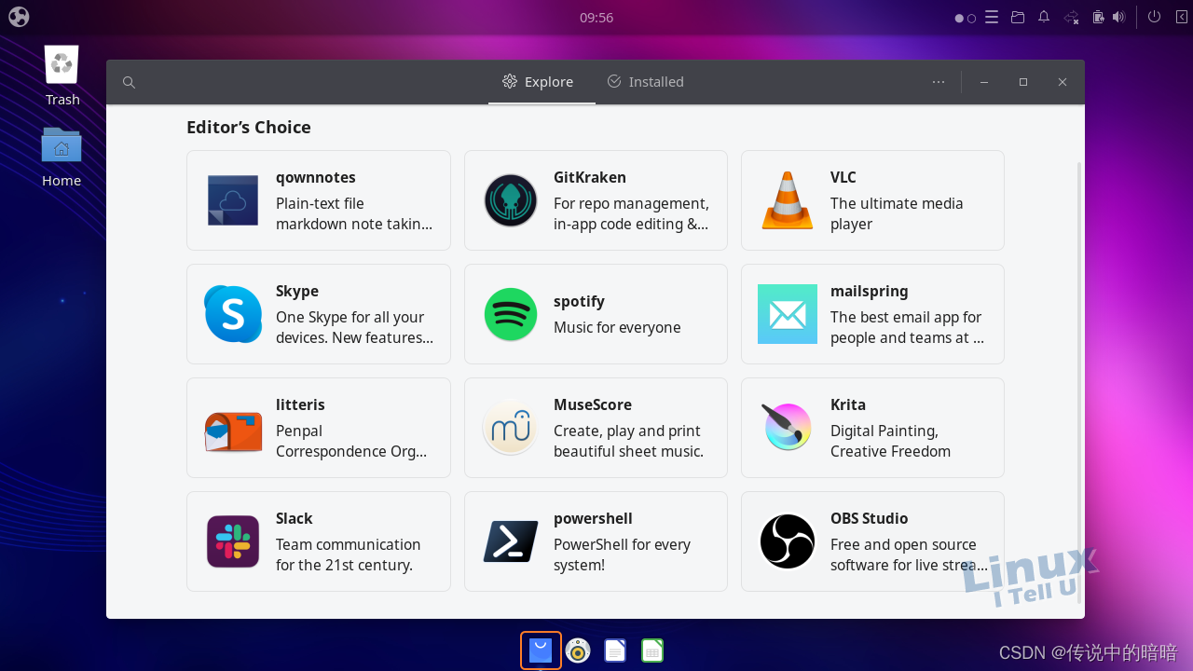
Task: Open the notifications bell icon
Action: click(1044, 17)
